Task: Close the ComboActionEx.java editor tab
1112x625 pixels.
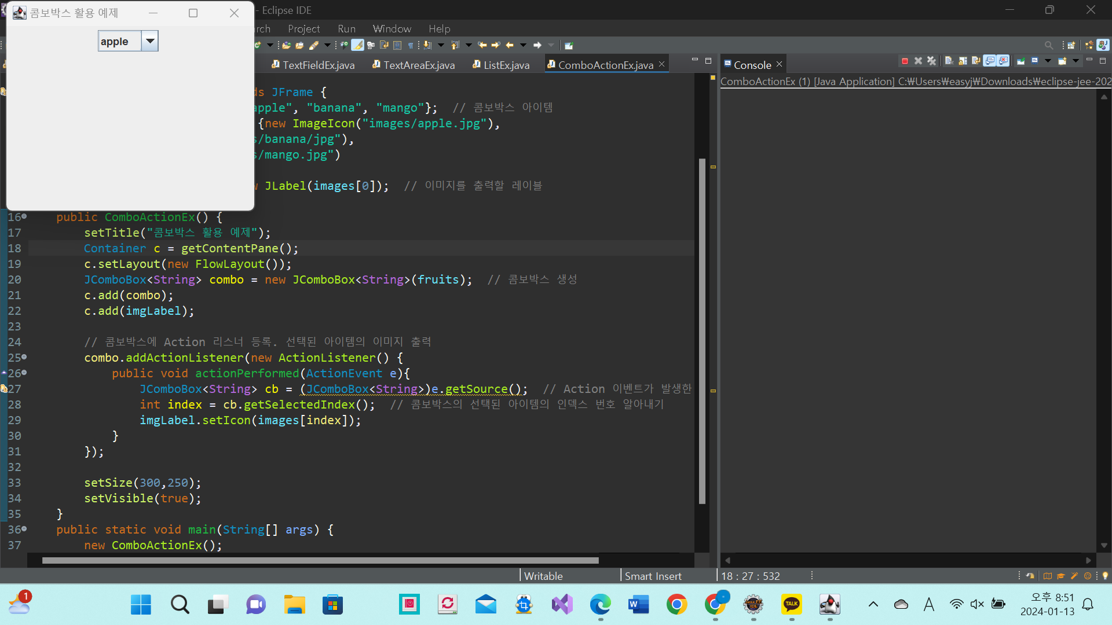Action: point(661,64)
